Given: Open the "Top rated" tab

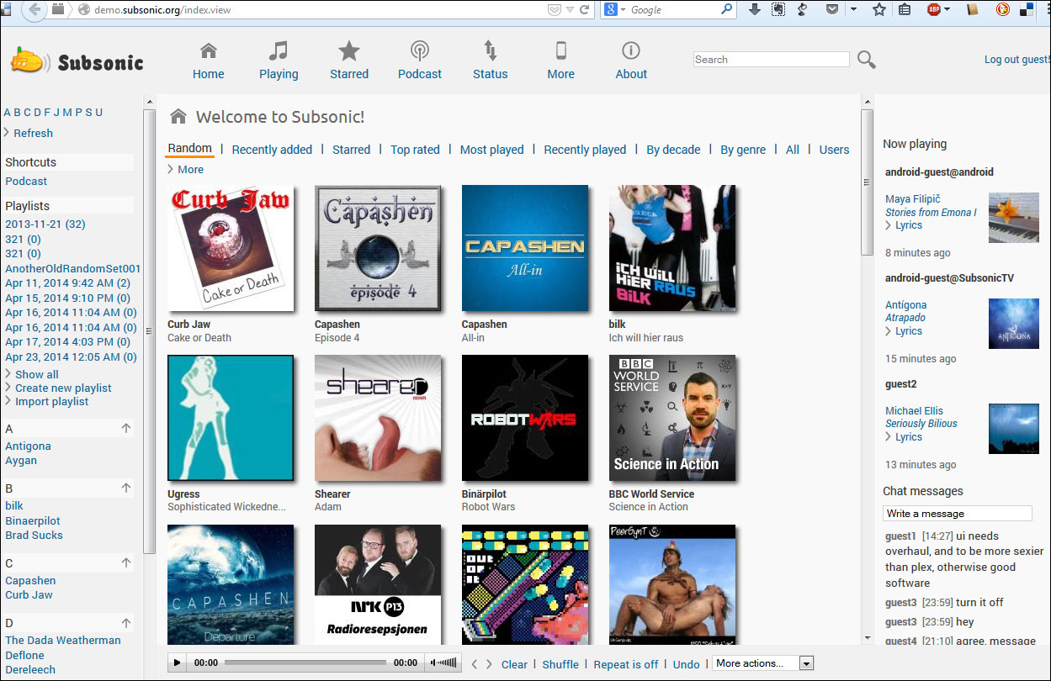Looking at the screenshot, I should click(415, 150).
